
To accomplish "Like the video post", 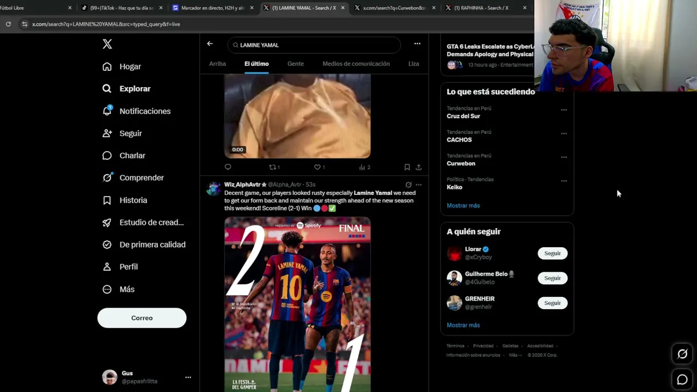I will [x=319, y=167].
